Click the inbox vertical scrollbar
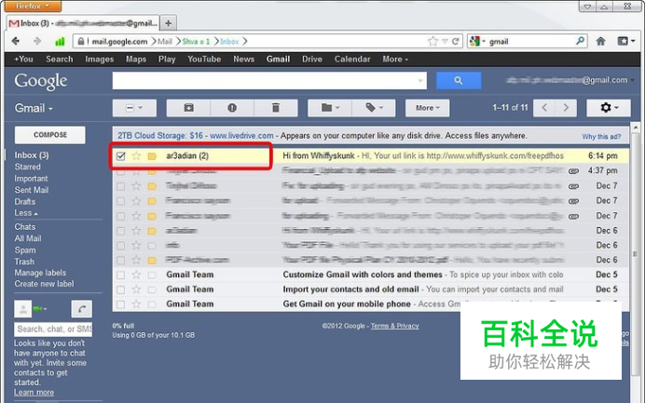The width and height of the screenshot is (645, 403). [x=636, y=255]
